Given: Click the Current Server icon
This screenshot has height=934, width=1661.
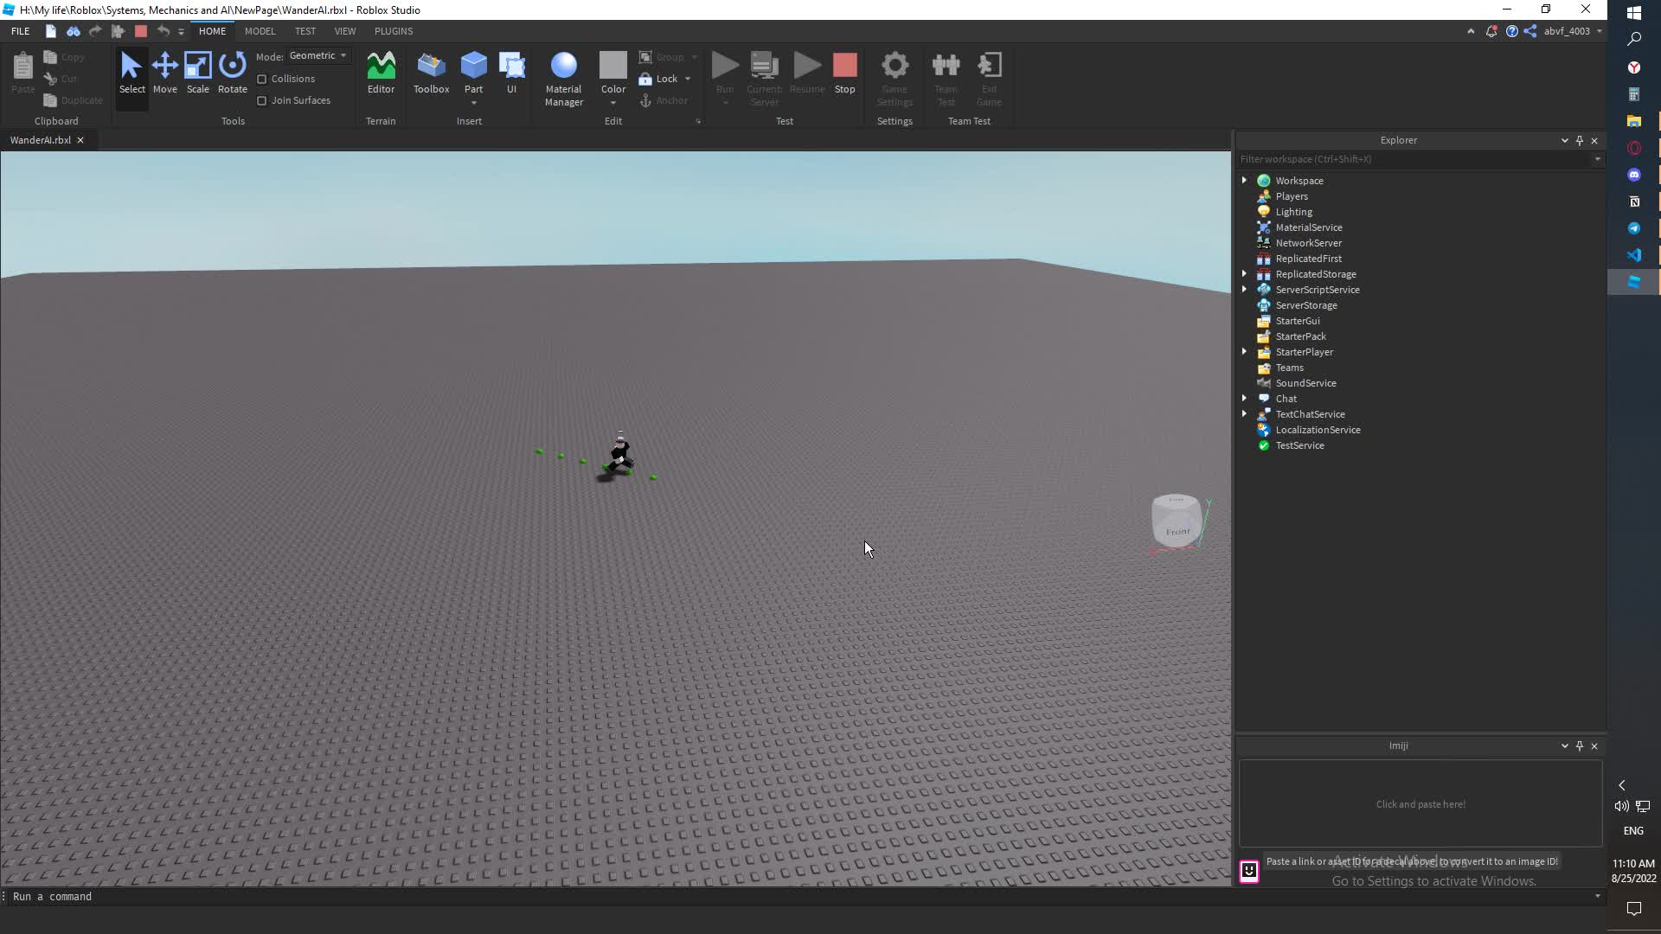Looking at the screenshot, I should [x=764, y=66].
